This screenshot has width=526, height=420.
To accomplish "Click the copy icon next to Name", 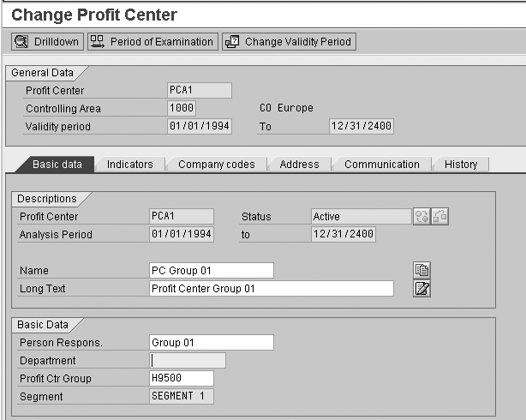I will click(x=421, y=270).
